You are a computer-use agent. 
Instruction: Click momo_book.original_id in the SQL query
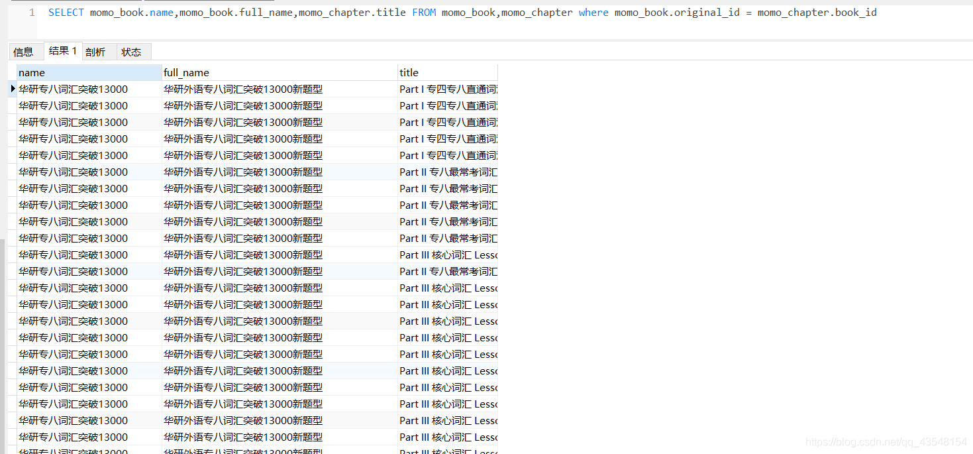coord(677,13)
